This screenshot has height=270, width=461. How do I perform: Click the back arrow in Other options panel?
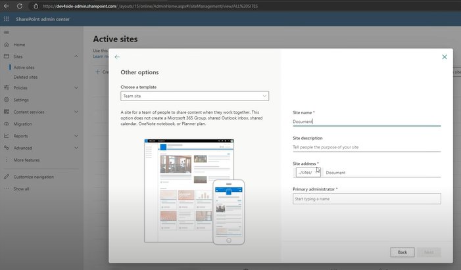[x=117, y=57]
